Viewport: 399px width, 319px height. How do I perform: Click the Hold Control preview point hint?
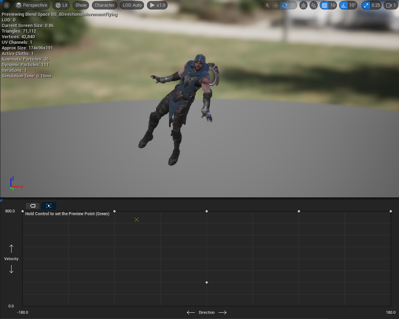(67, 214)
